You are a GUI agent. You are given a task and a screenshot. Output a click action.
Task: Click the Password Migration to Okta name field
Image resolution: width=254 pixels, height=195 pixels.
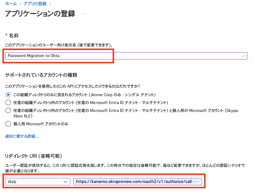click(x=121, y=56)
